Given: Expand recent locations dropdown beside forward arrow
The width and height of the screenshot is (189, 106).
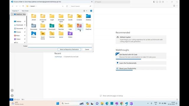Looking at the screenshot, I should [20, 6].
